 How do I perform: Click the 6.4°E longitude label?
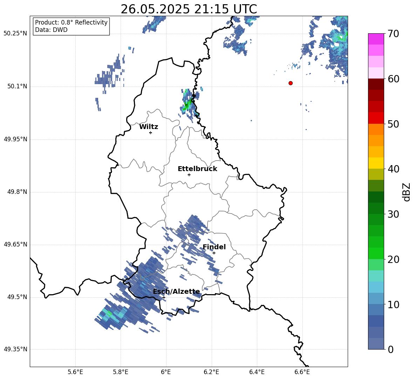pos(257,372)
